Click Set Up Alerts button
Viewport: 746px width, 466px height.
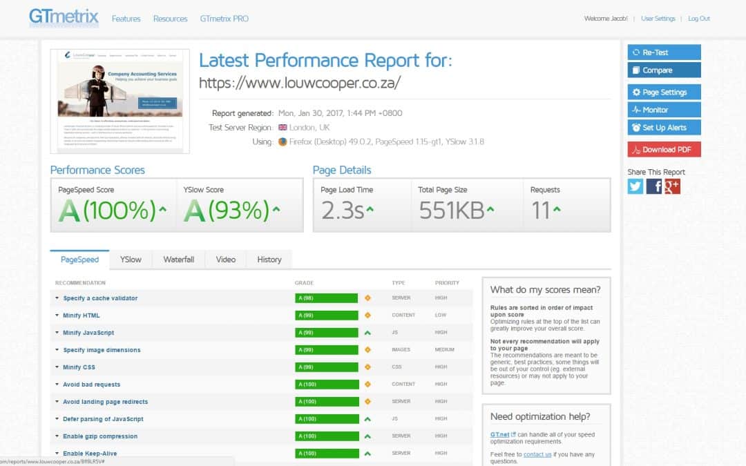(664, 128)
